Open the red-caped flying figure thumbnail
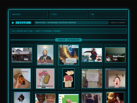Screen dimensions: 137x103 22,97
